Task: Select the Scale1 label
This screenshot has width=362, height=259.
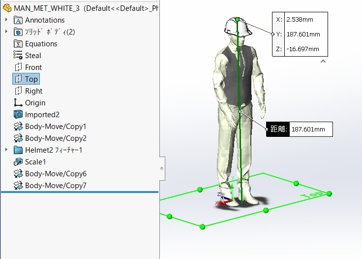Action: (35, 162)
